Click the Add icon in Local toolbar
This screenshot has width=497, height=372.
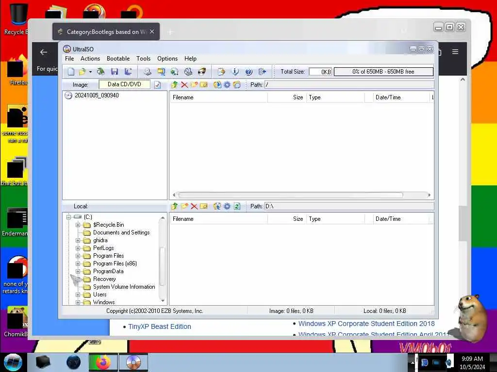pos(217,206)
